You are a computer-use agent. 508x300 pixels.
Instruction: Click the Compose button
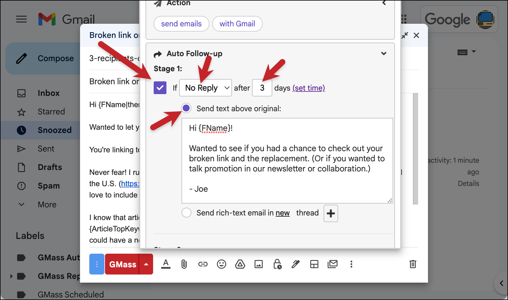tap(43, 58)
